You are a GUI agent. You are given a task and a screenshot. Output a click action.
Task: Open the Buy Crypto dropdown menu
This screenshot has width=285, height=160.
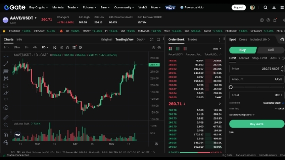(38, 8)
